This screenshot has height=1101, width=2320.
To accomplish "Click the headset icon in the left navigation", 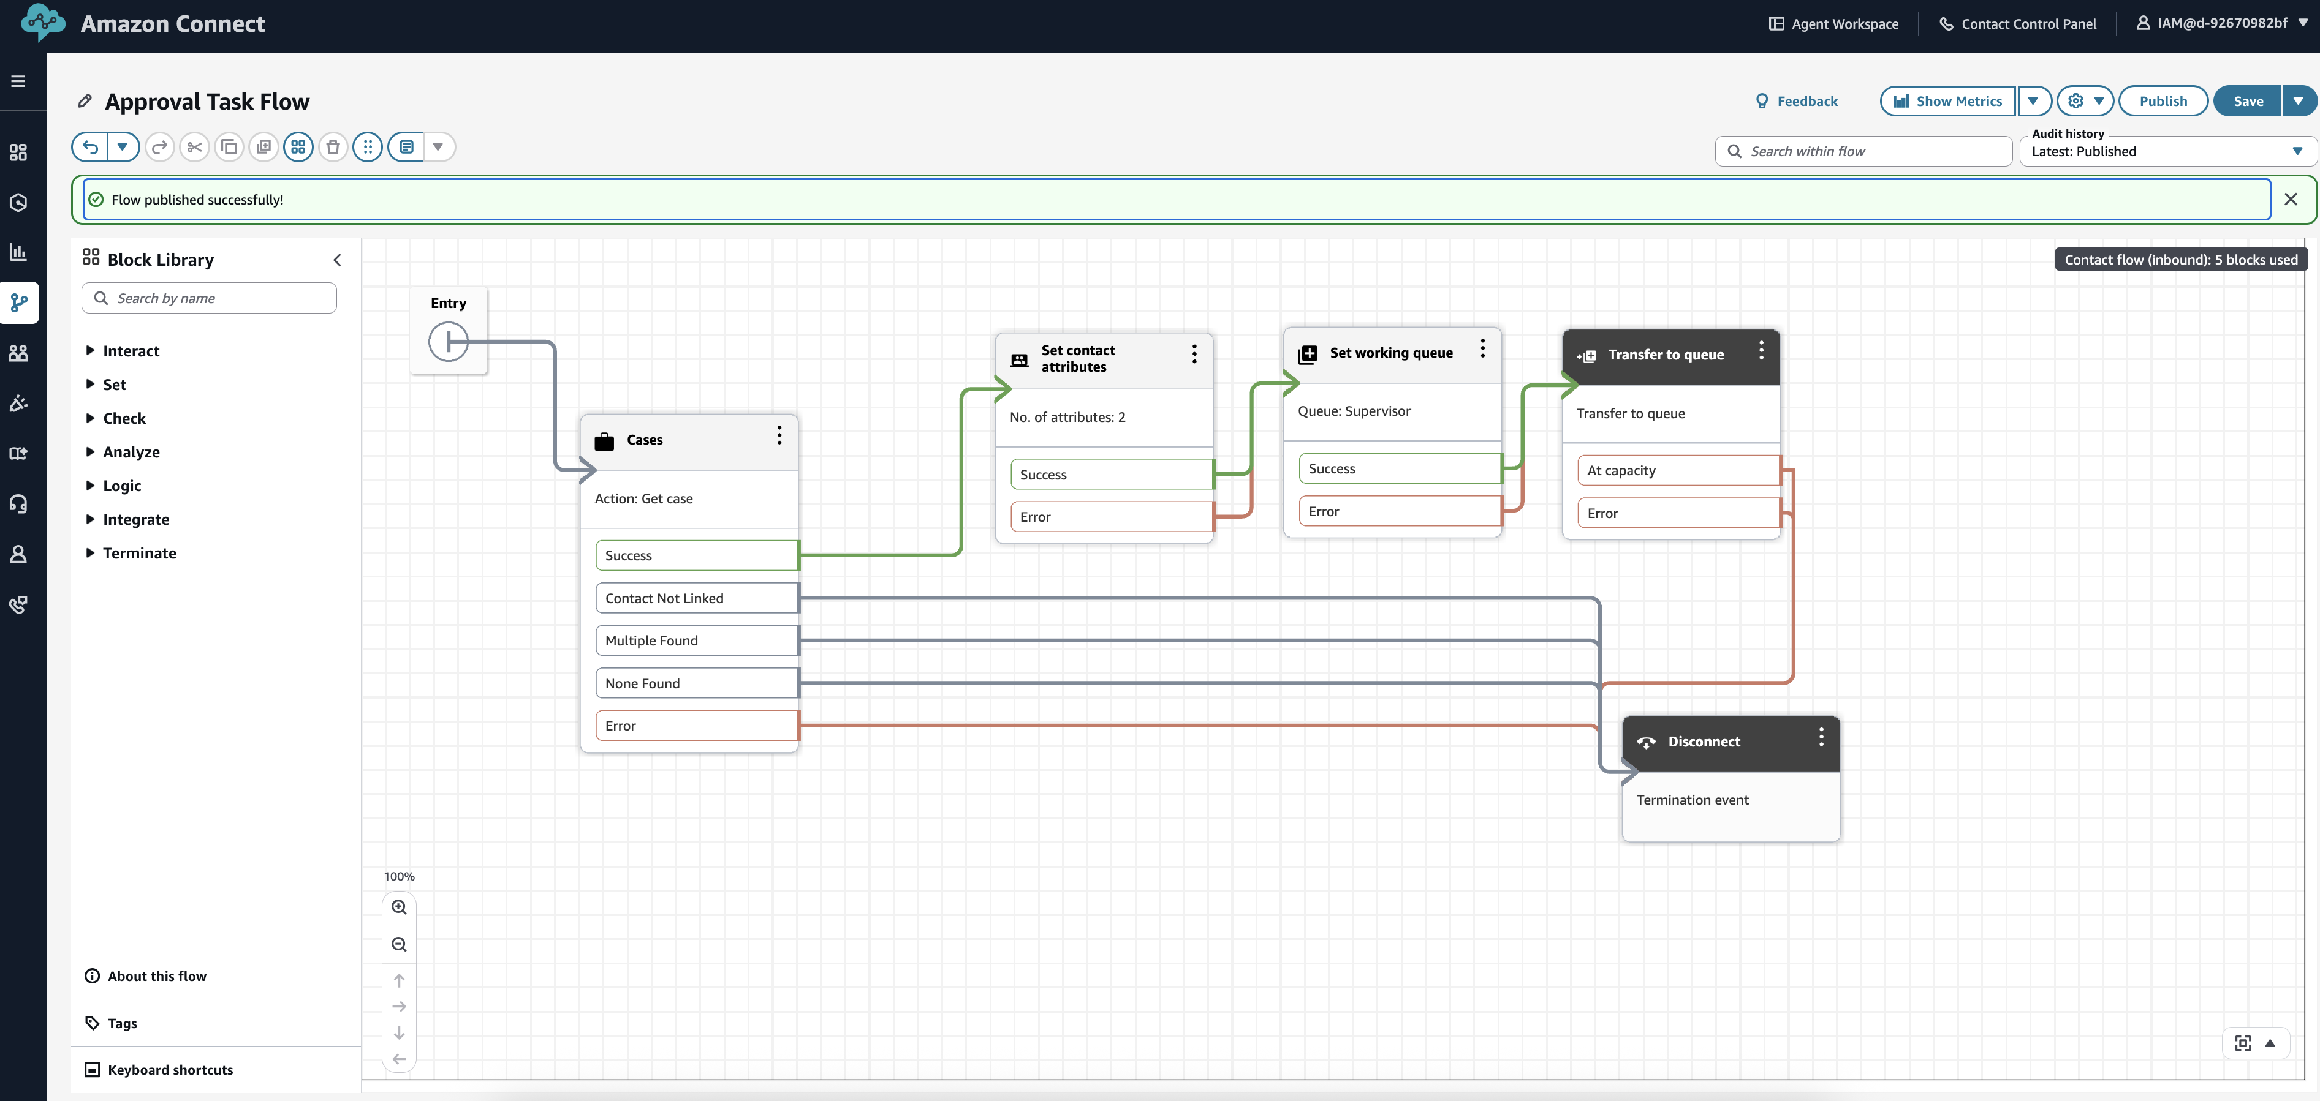I will click(19, 503).
